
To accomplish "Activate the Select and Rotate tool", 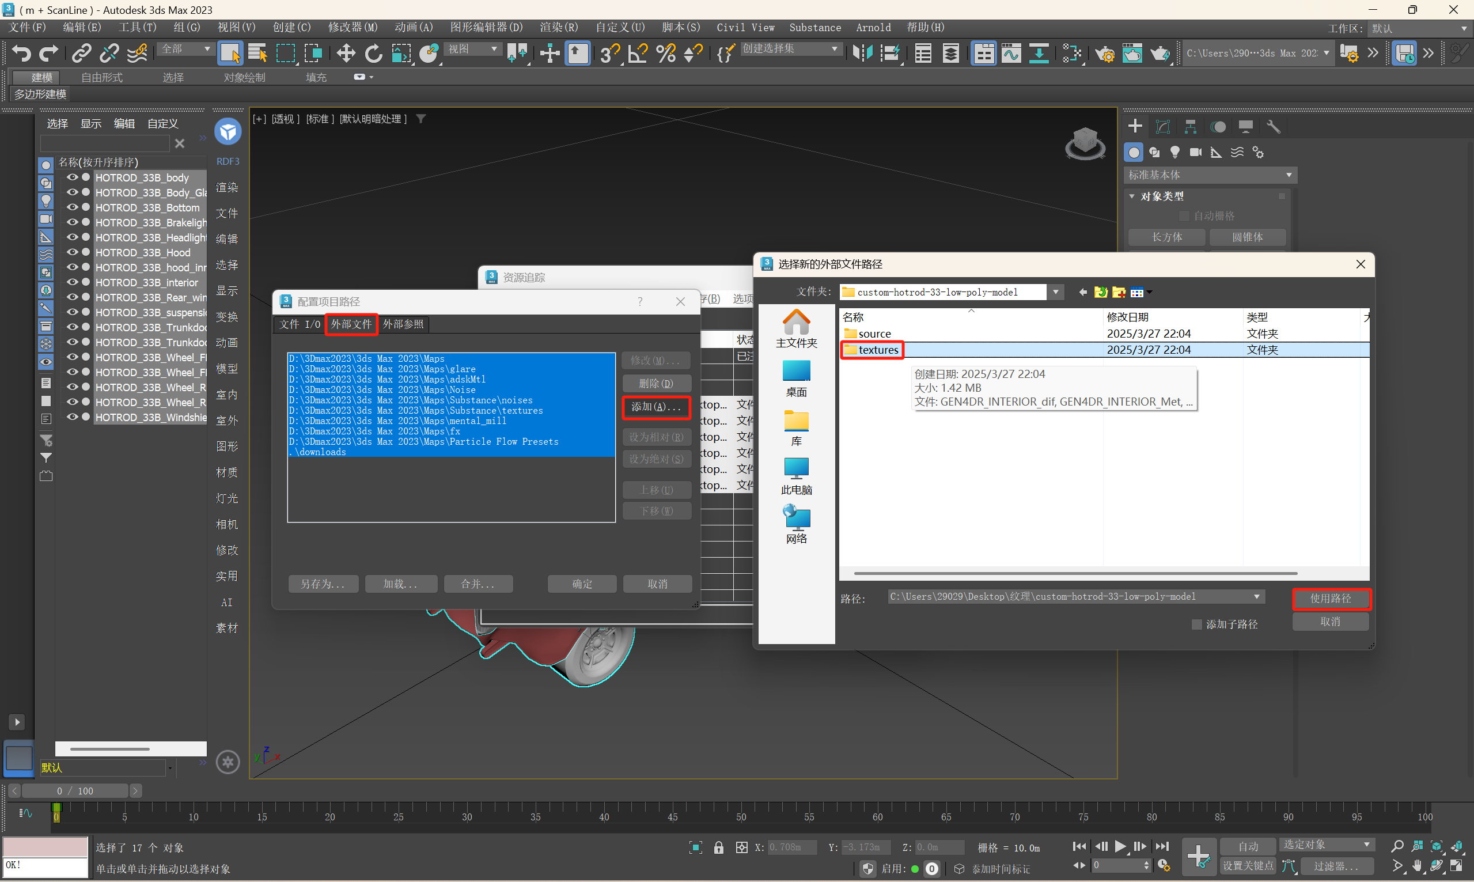I will [x=373, y=54].
